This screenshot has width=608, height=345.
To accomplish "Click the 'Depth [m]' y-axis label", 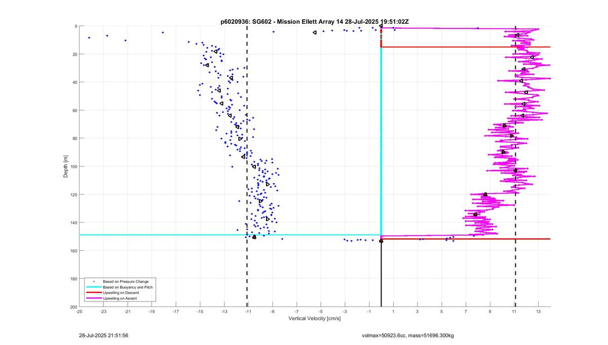I will (66, 166).
